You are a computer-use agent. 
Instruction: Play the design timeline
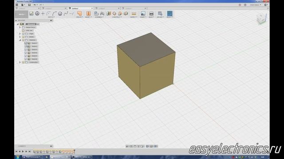click(23, 151)
